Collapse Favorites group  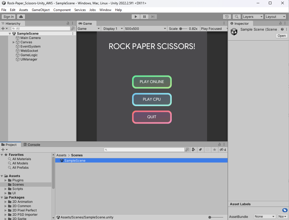point(2,155)
